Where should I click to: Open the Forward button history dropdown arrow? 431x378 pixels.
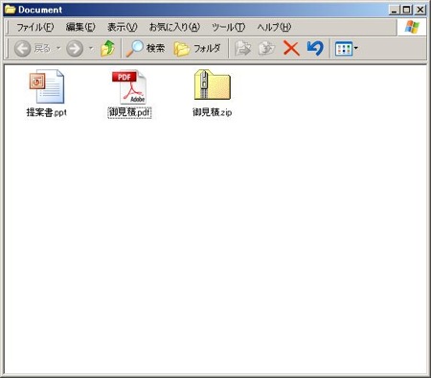click(91, 49)
